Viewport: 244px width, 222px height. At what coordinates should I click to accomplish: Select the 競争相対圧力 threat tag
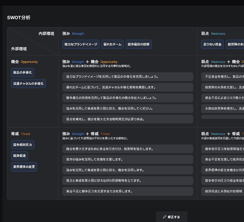[x=23, y=145]
